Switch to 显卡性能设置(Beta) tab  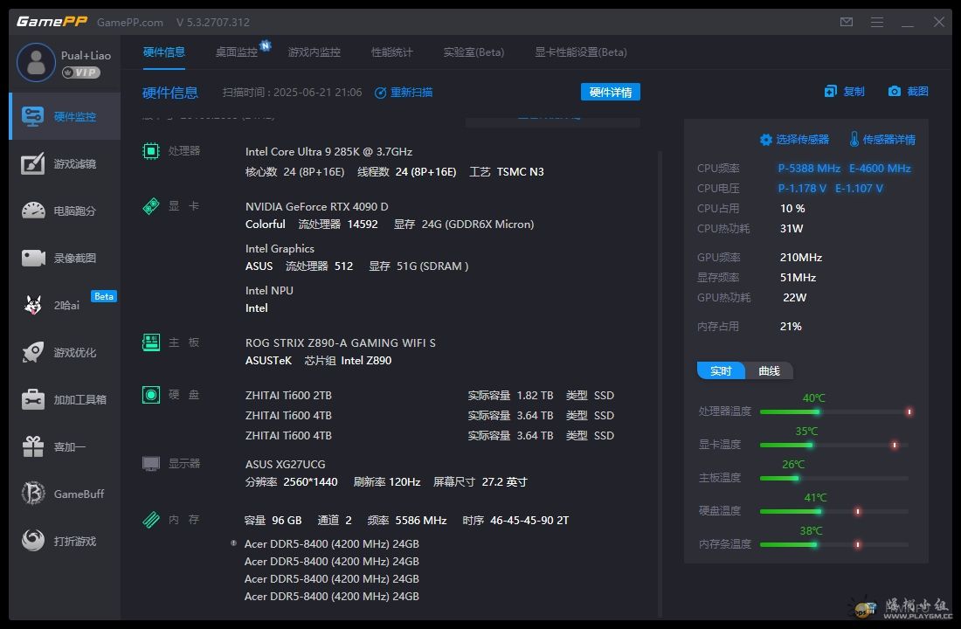580,52
